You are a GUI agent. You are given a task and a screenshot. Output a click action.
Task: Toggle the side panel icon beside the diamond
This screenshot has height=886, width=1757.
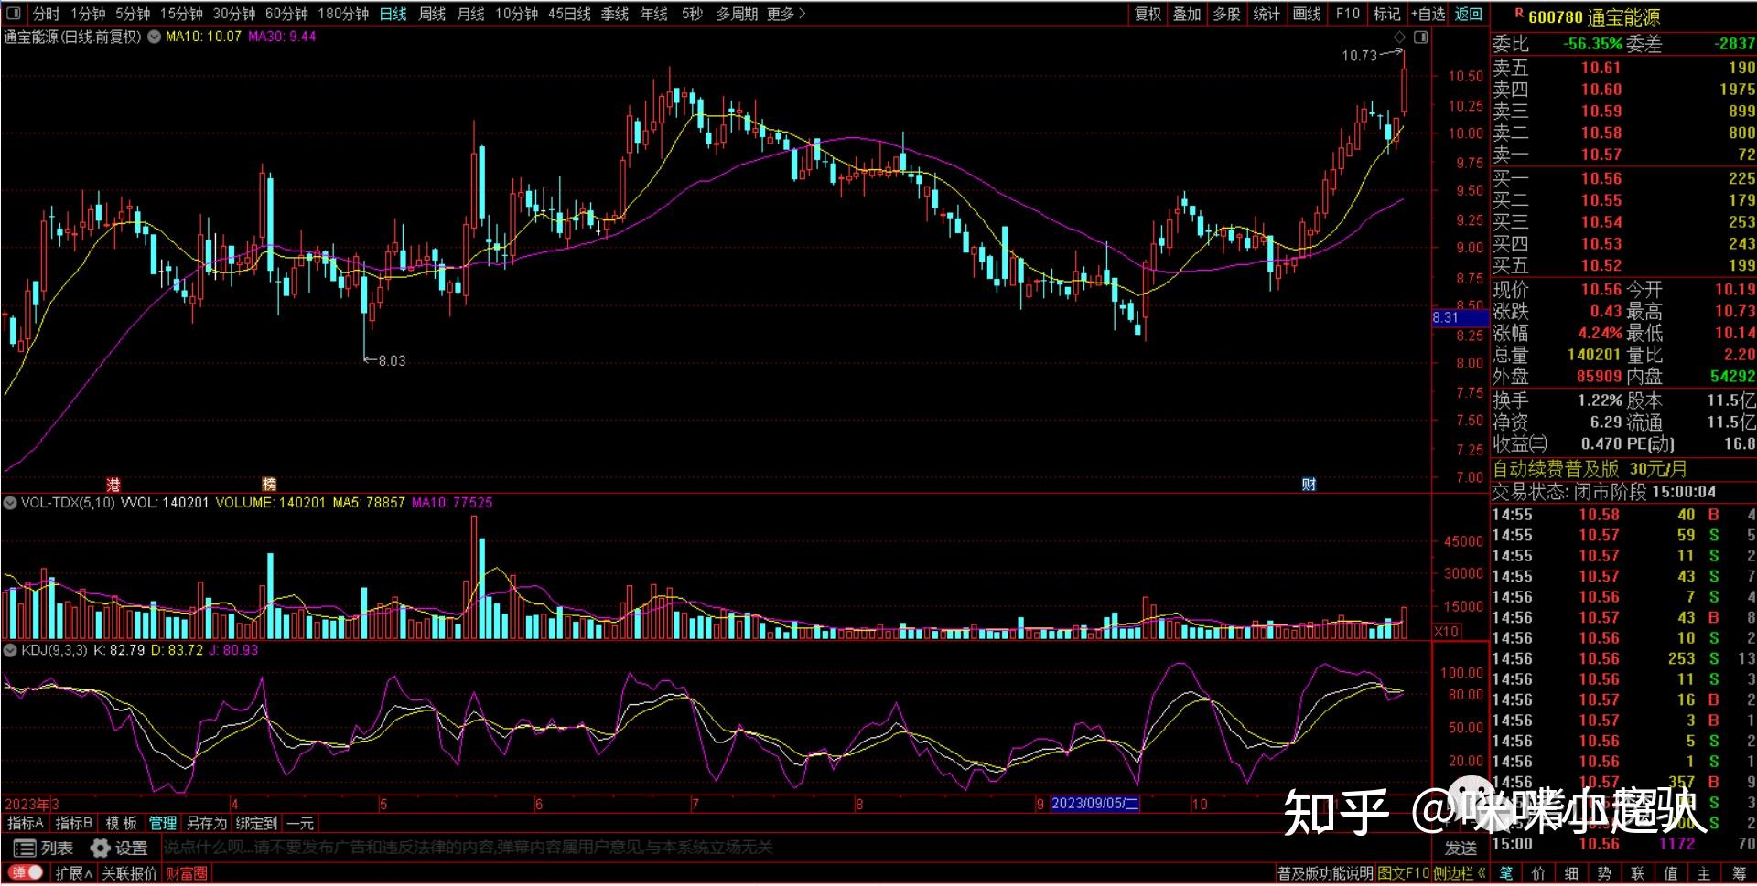[x=1420, y=37]
